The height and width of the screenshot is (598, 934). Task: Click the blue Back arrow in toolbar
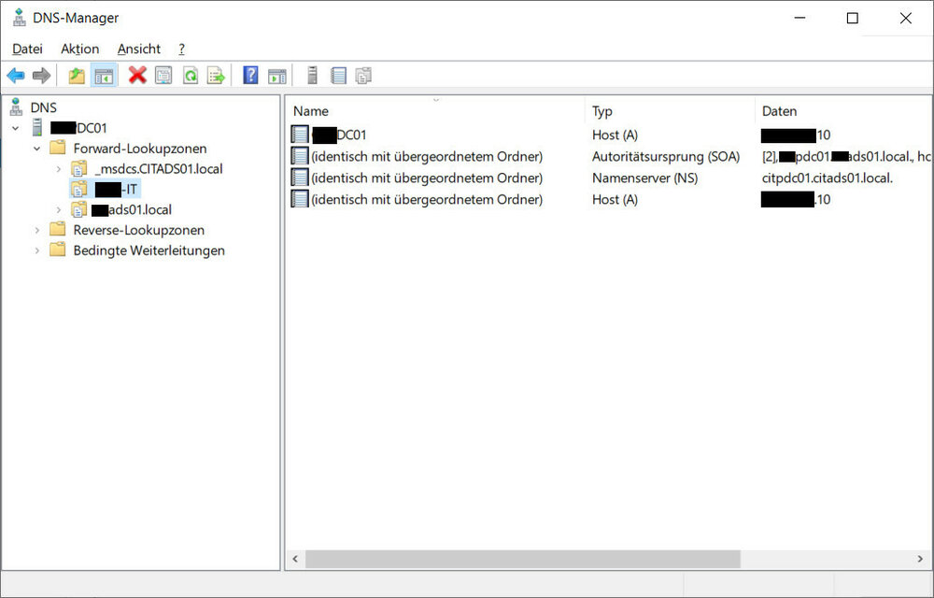16,76
